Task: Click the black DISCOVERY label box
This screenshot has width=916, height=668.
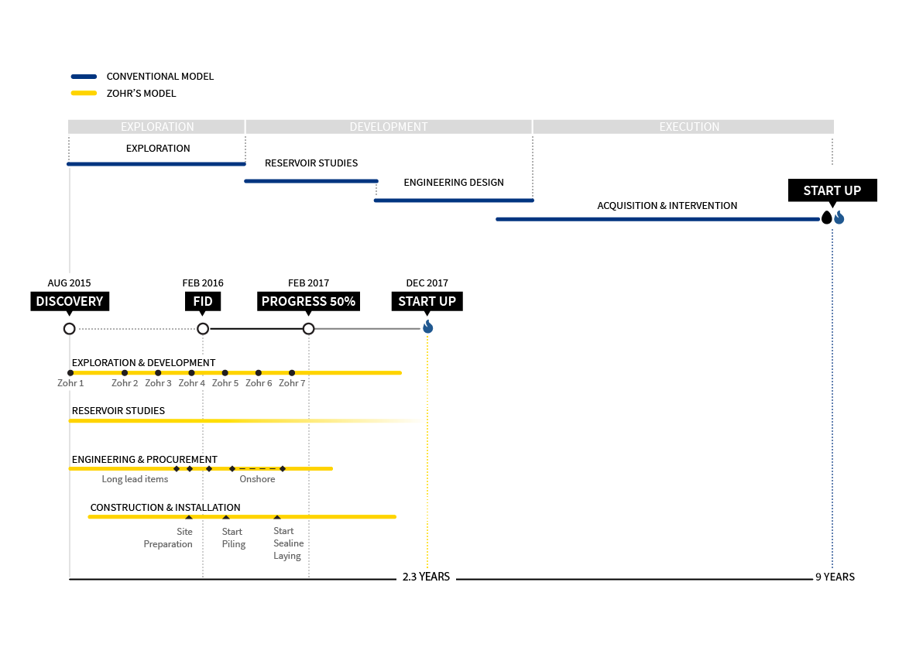Action: click(70, 301)
